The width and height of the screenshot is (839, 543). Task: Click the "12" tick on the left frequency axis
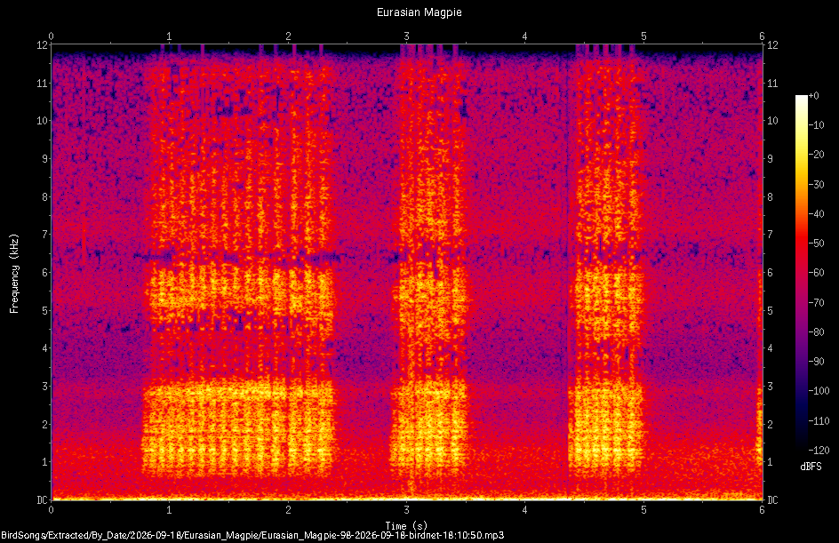(42, 45)
